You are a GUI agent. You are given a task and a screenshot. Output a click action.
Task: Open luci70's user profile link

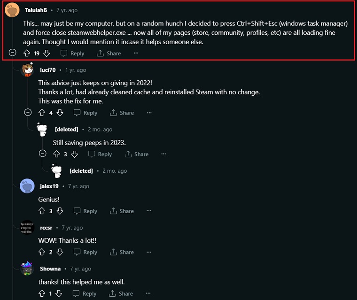coord(47,70)
